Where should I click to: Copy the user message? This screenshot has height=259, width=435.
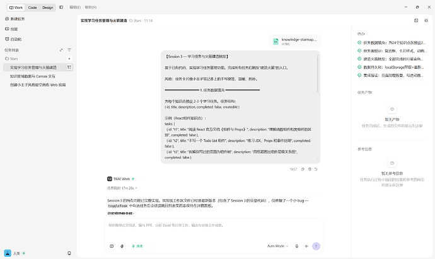point(303,169)
